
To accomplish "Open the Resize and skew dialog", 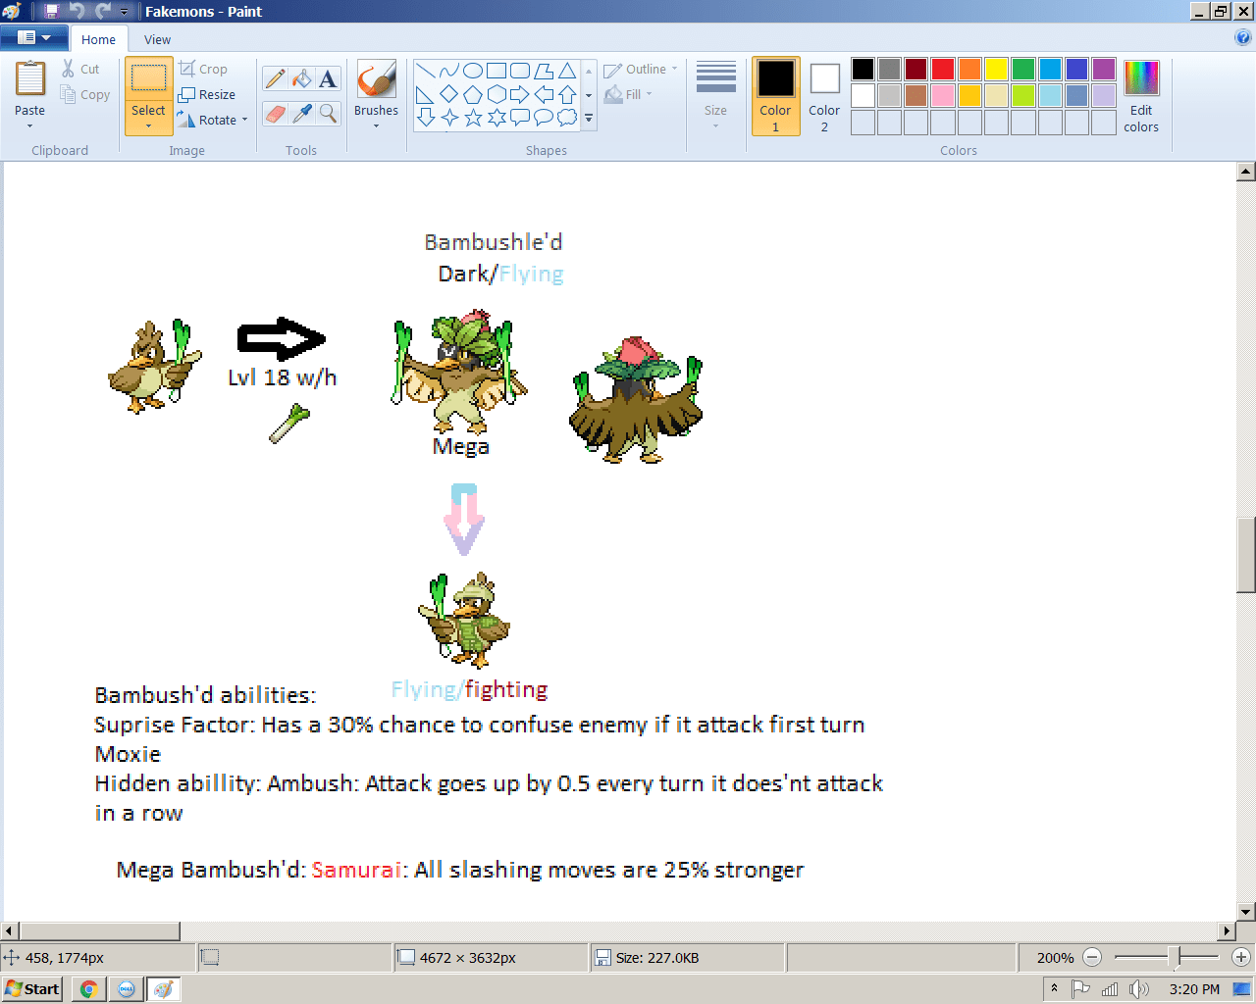I will pyautogui.click(x=207, y=94).
